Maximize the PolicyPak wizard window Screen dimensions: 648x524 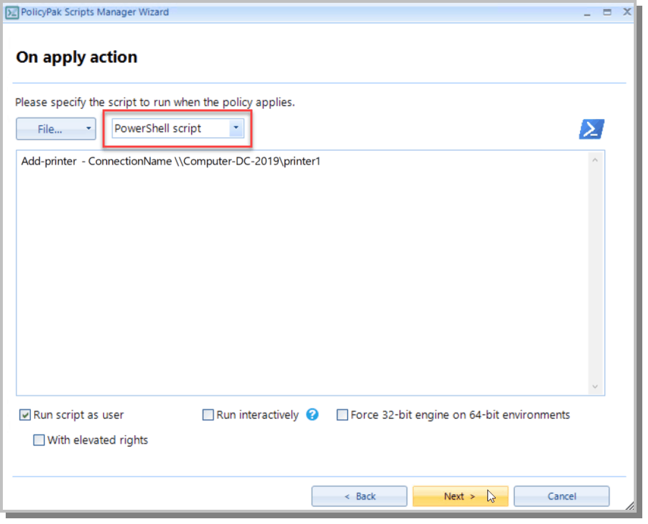click(607, 13)
